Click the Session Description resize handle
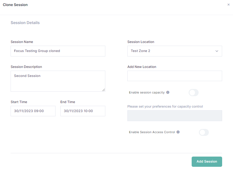 click(x=104, y=90)
